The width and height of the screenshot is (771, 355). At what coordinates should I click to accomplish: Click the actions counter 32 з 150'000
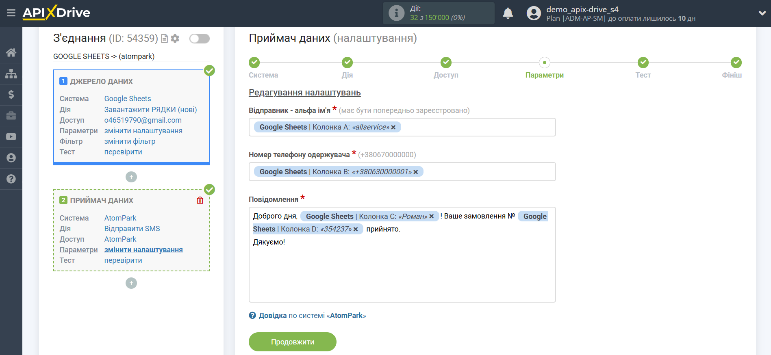coord(437,17)
